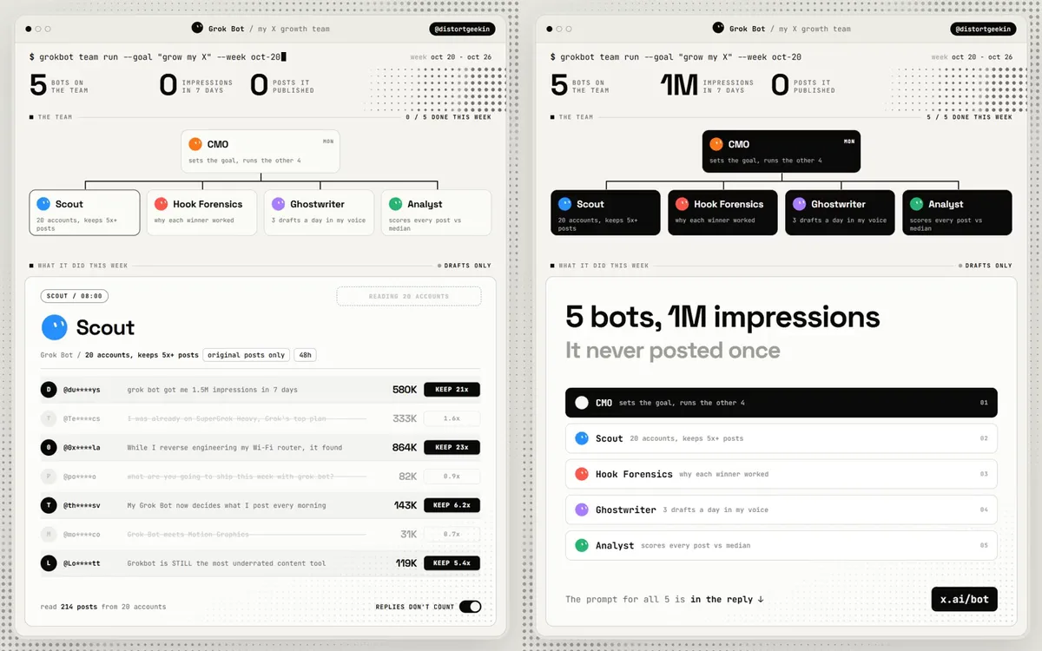
Task: Click @distortgeekin badge in left window
Action: pos(463,29)
